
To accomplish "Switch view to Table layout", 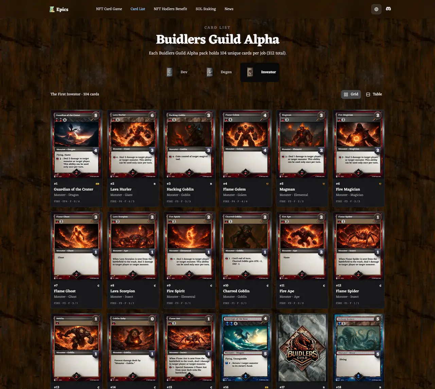I will pos(374,94).
